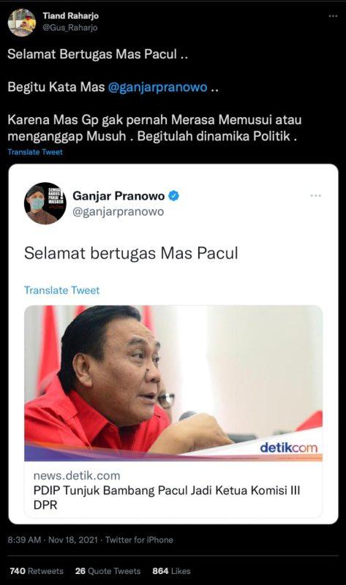
Task: Open the Bambang Pacul news photo
Action: (x=173, y=383)
